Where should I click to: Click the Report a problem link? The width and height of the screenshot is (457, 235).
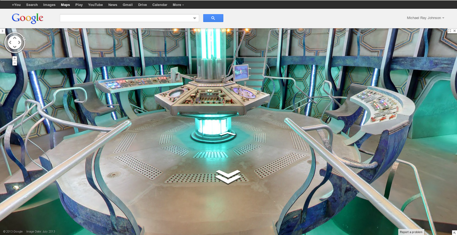click(x=411, y=232)
